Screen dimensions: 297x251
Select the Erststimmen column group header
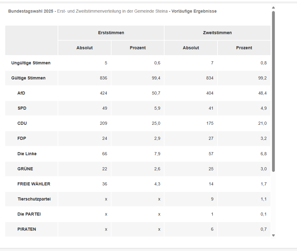[111, 33]
